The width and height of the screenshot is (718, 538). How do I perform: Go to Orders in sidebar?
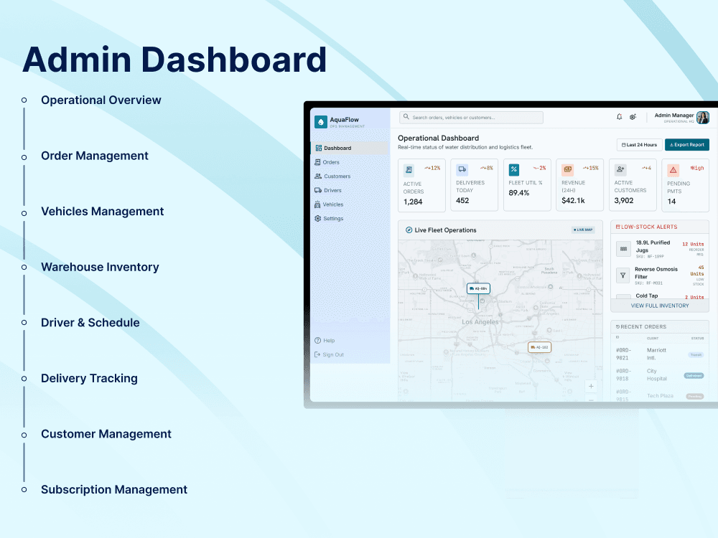pyautogui.click(x=350, y=162)
